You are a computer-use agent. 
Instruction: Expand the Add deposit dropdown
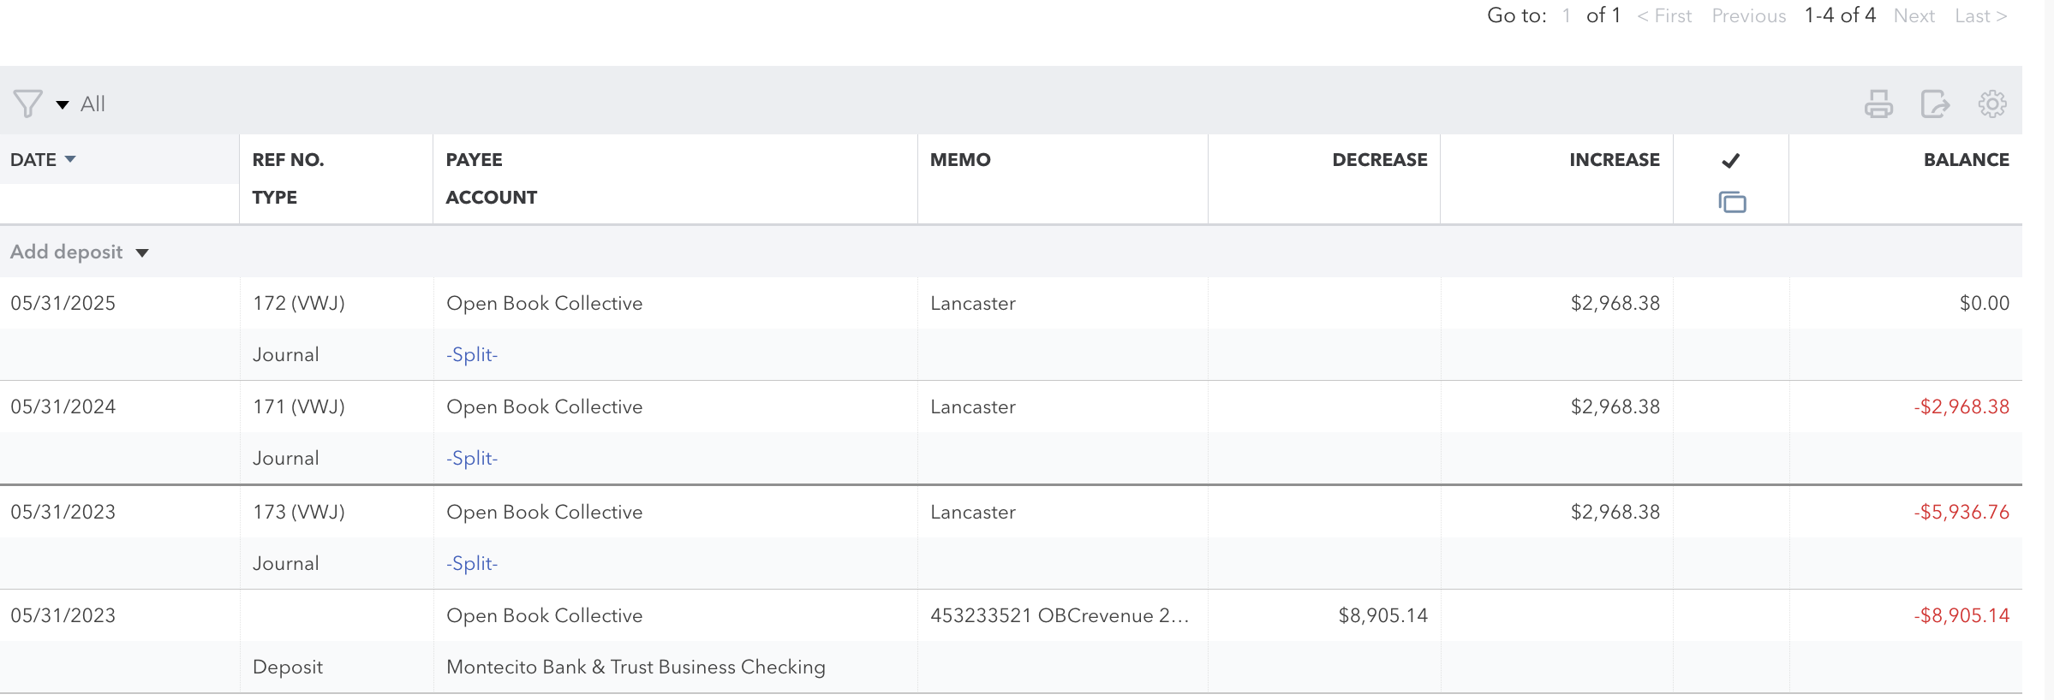tap(142, 252)
